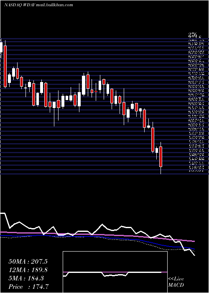Click the <<Live MACD label
Image resolution: width=209 pixels, height=293 pixels.
click(176, 282)
